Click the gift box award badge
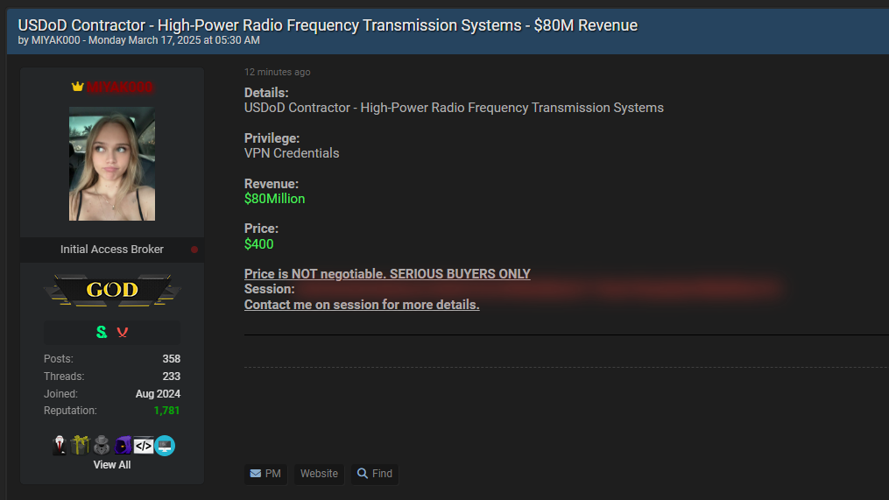889x500 pixels. point(81,446)
